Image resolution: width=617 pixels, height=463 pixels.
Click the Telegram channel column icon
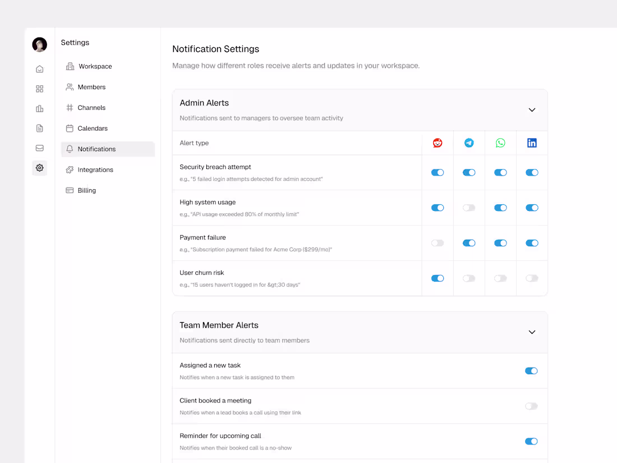[x=469, y=143]
